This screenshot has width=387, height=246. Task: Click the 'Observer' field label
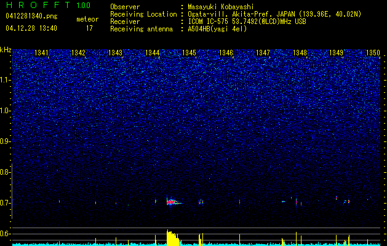coord(125,7)
